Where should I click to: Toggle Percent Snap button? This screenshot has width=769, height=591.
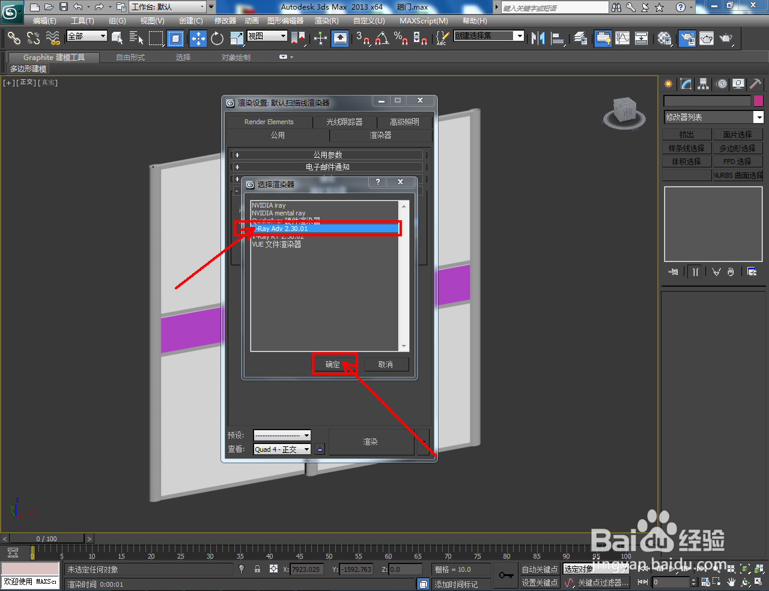coord(401,38)
